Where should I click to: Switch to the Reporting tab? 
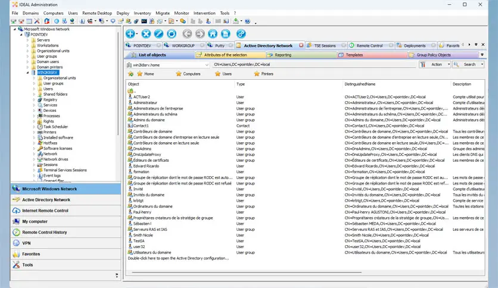[283, 55]
